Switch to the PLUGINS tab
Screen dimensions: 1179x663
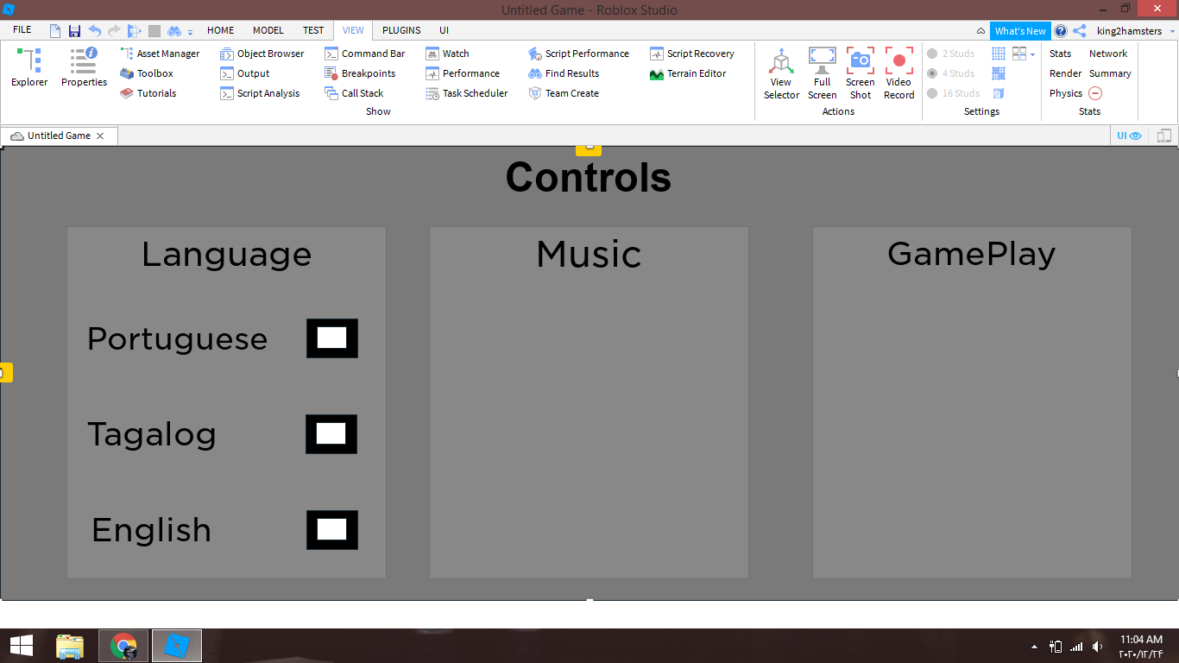tap(401, 30)
